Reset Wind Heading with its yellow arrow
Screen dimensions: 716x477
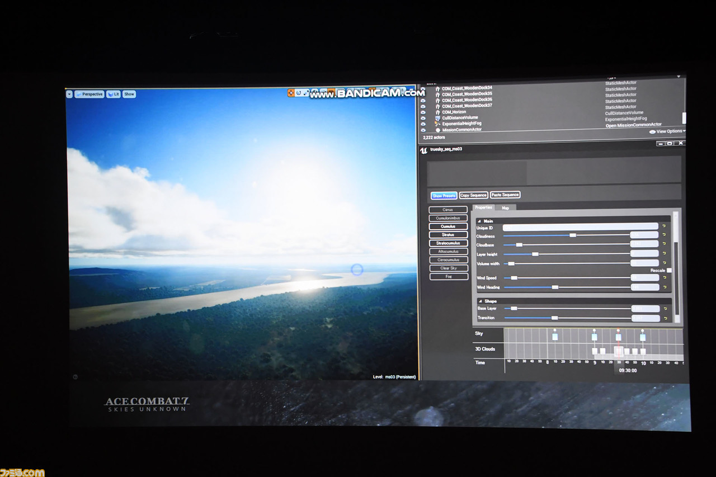coord(665,287)
